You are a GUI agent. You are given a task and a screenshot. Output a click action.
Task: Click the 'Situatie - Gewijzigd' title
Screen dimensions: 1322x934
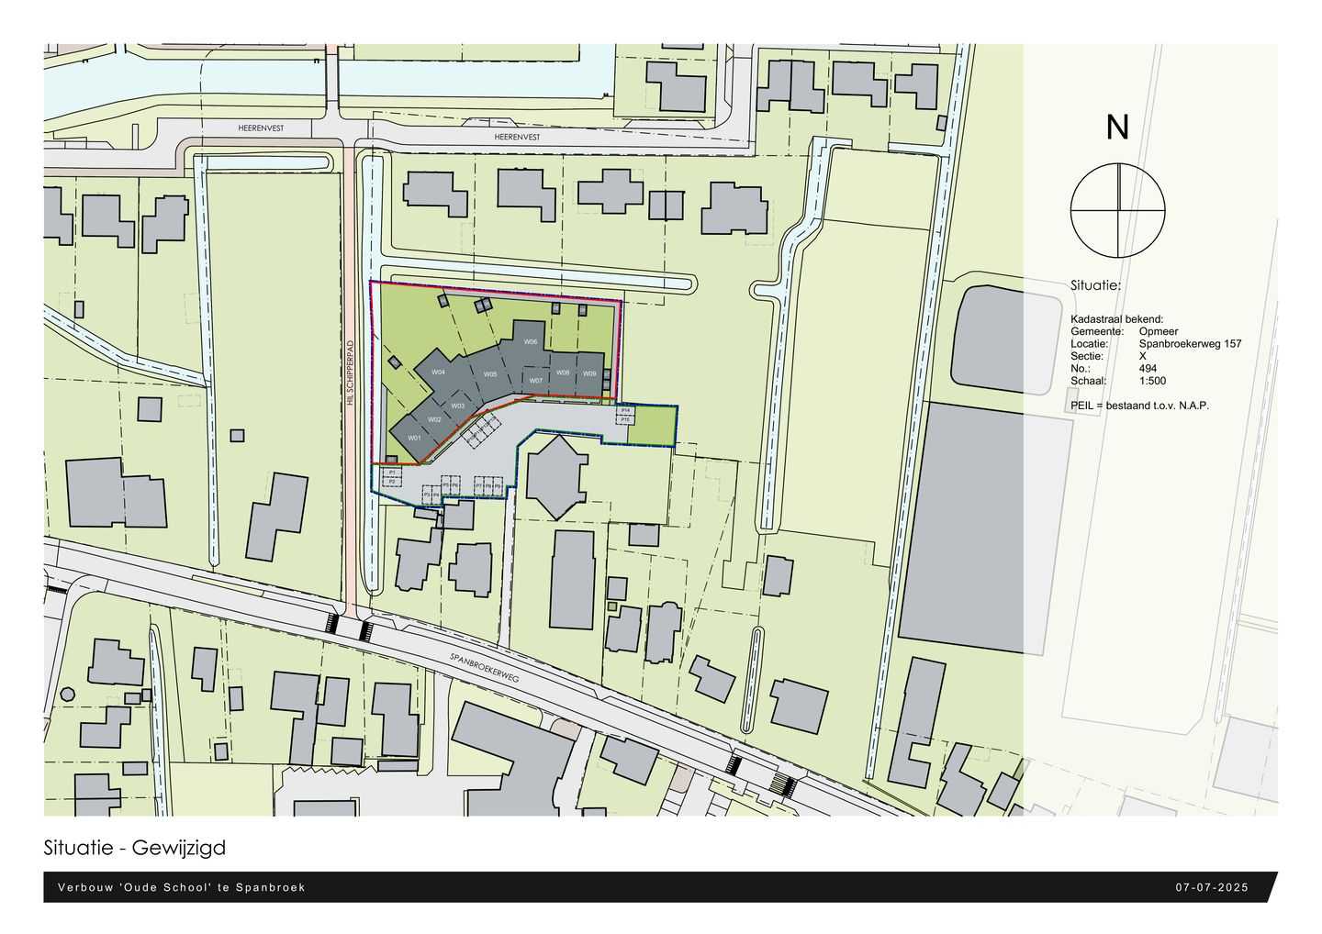point(135,848)
